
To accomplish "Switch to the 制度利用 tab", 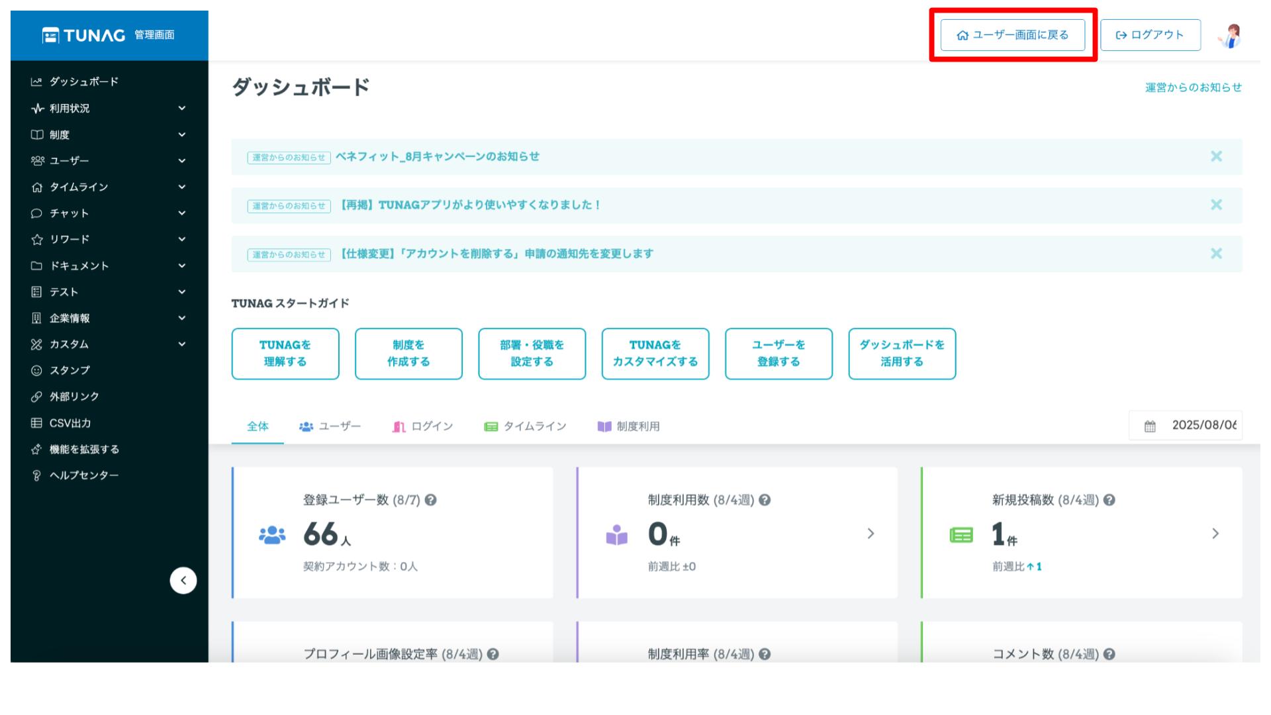I will pyautogui.click(x=628, y=426).
